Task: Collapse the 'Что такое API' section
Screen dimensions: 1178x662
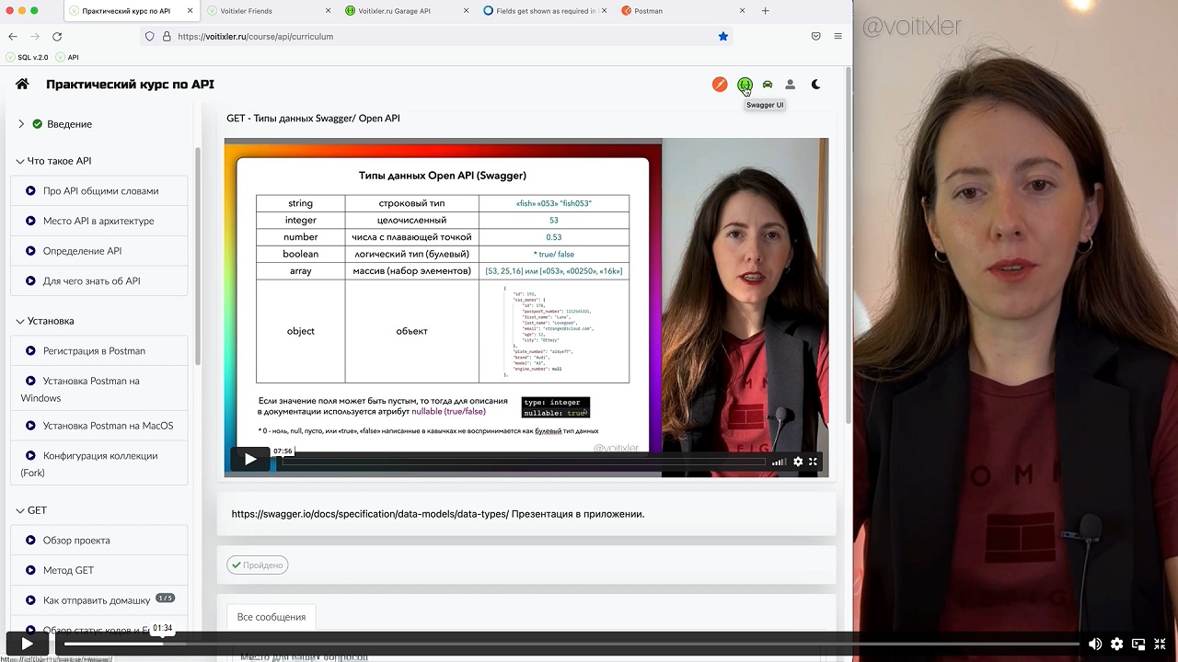Action: point(20,161)
